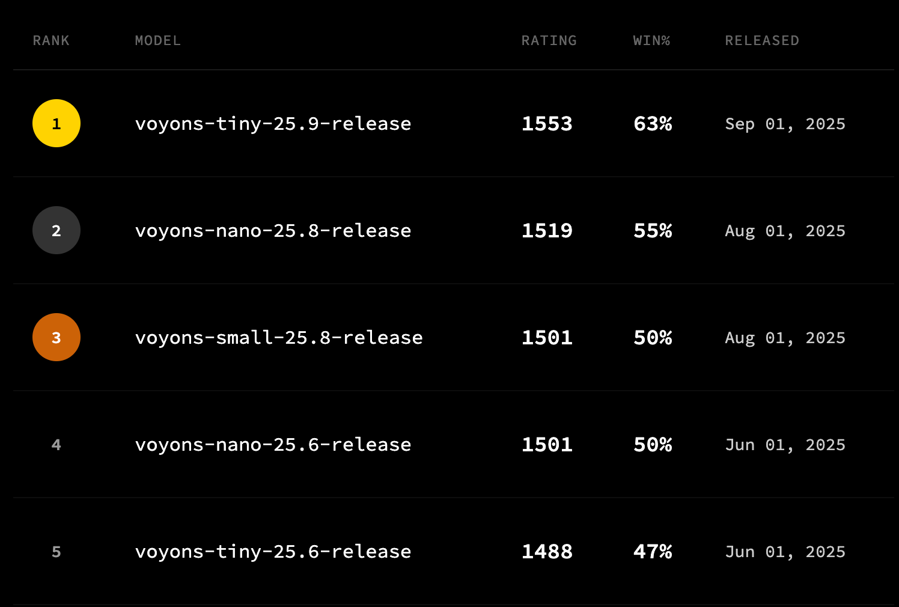Click the rank 4 number
899x607 pixels.
(x=56, y=445)
